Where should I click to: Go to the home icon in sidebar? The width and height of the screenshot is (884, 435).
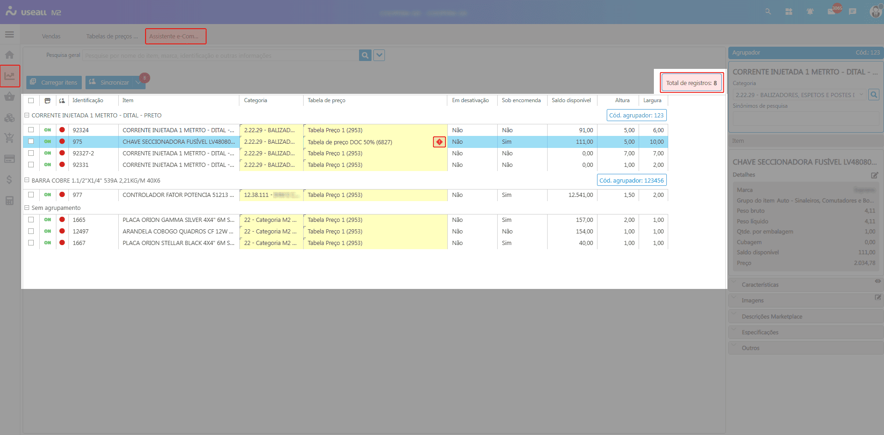(9, 55)
